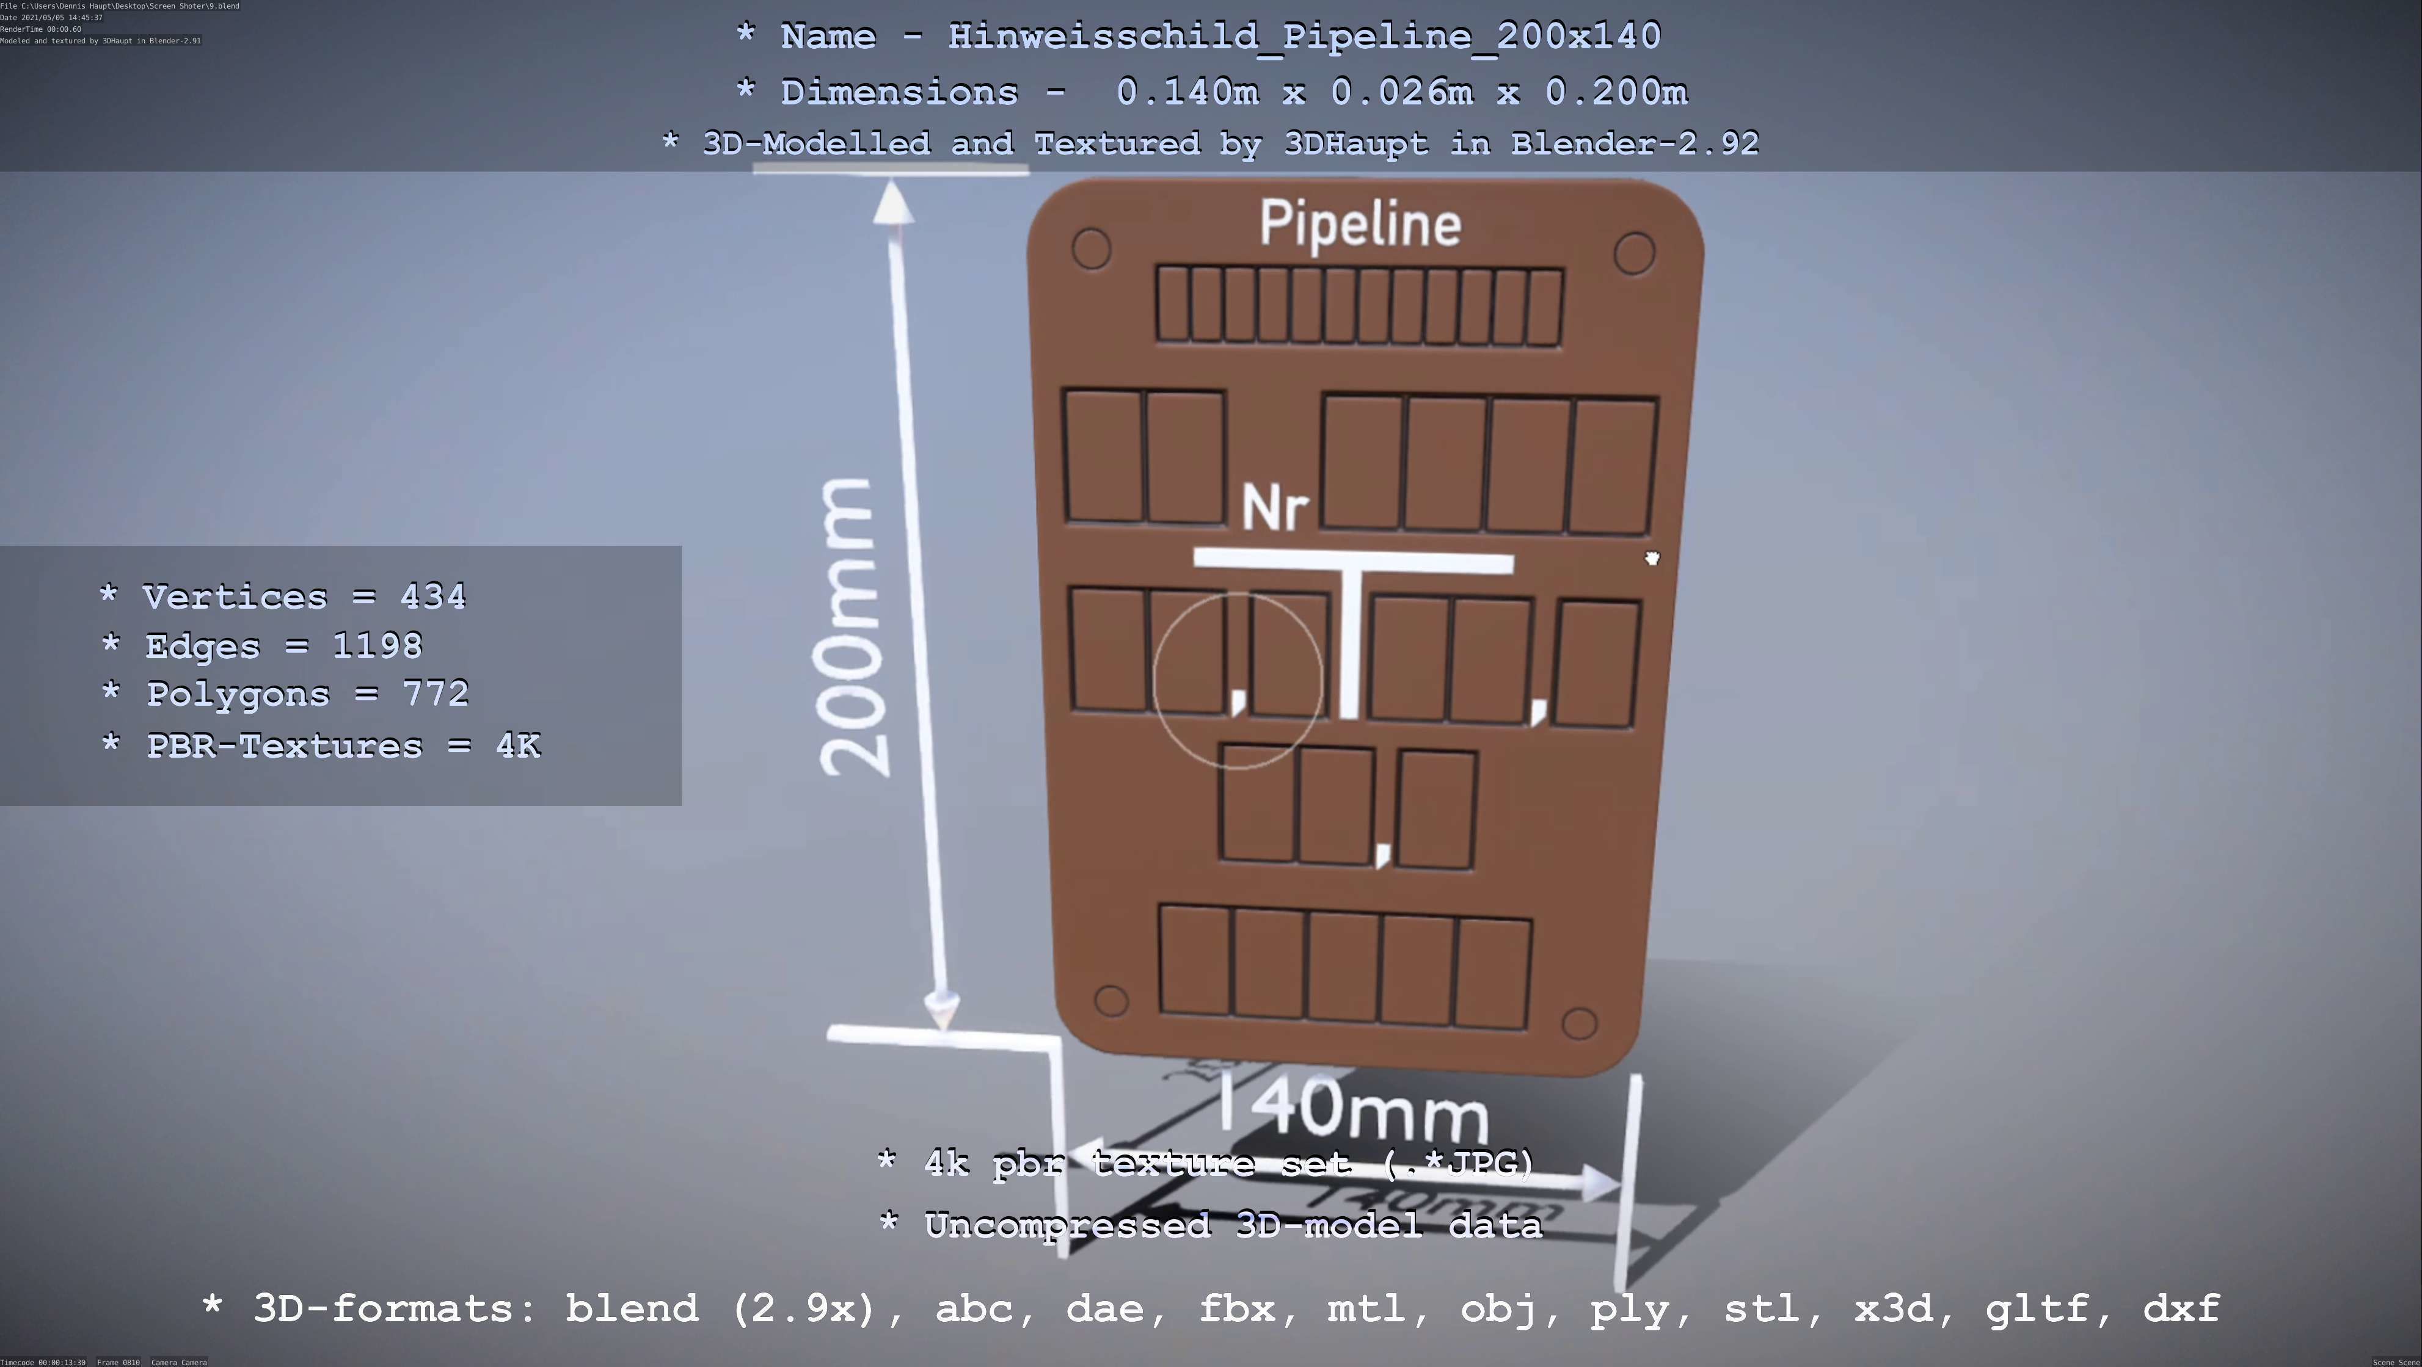Click '3D-Modelled and Textured by 3DHaupt in Blender-2.92'
2422x1367 pixels.
point(1210,143)
